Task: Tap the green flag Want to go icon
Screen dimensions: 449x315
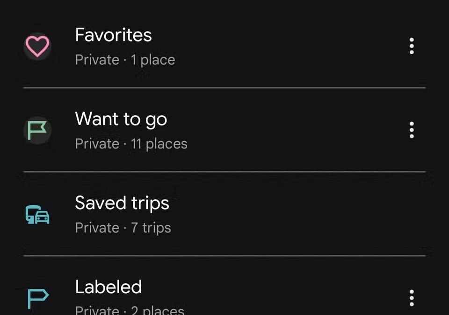Action: (x=37, y=130)
